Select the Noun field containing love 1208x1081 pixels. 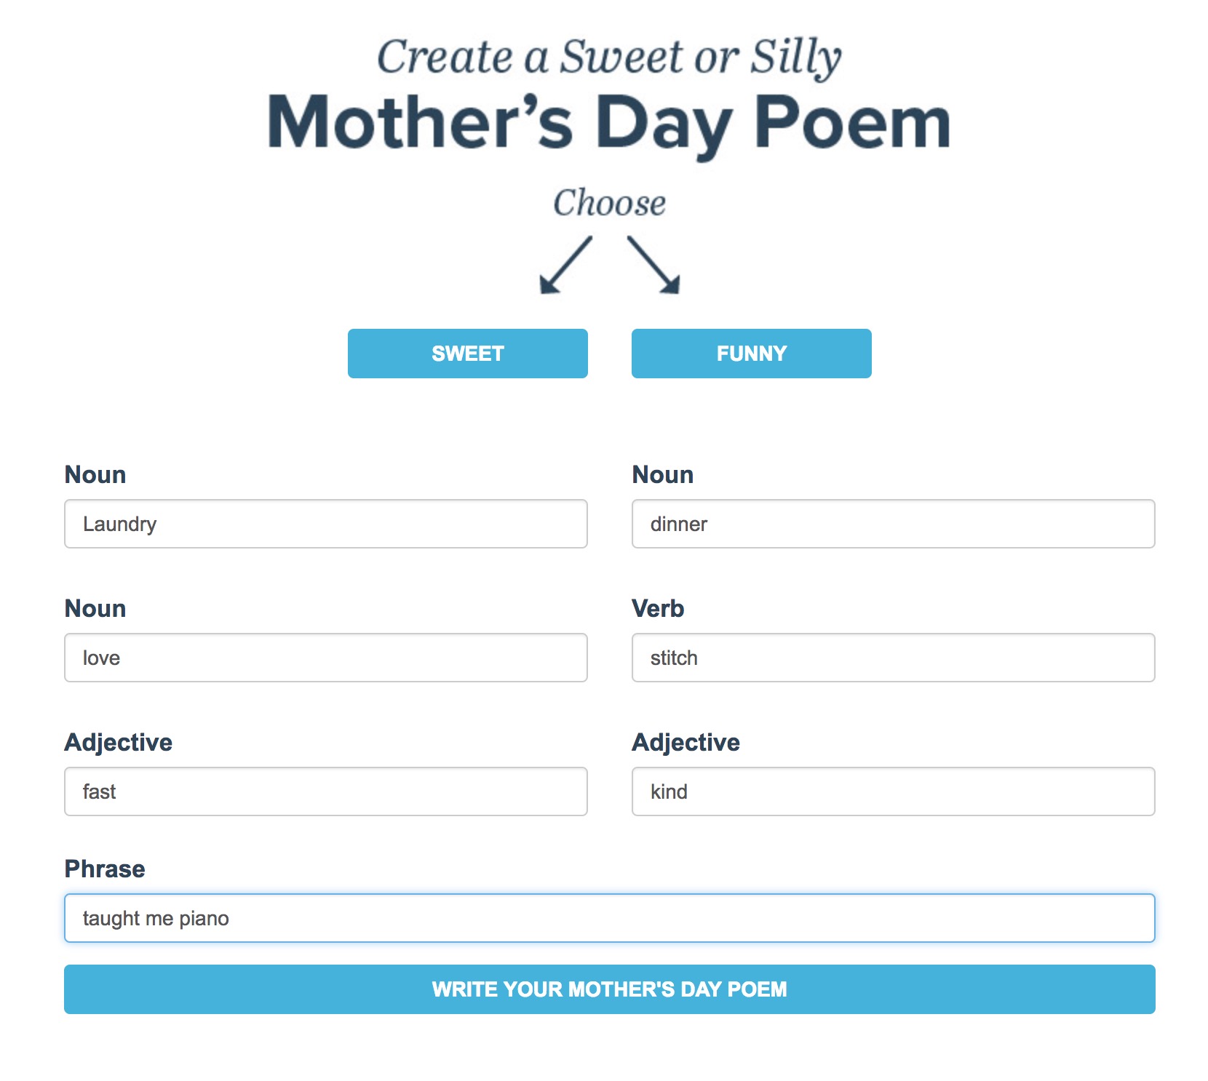[x=325, y=658]
